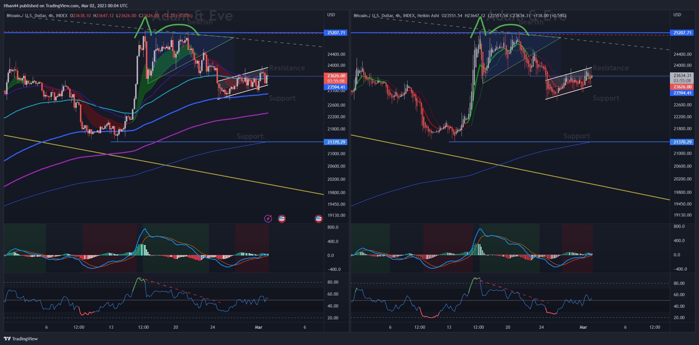Click the 20.00 RSI level under Heikin Ashi chart
This screenshot has height=345, width=699.
pyautogui.click(x=679, y=317)
